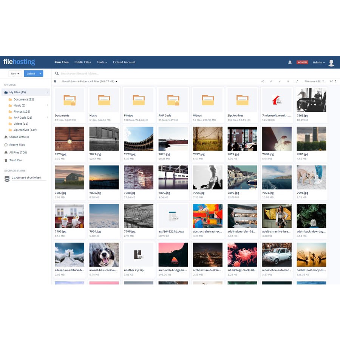Open the Tools menu
Image resolution: width=340 pixels, height=340 pixels.
(x=101, y=62)
